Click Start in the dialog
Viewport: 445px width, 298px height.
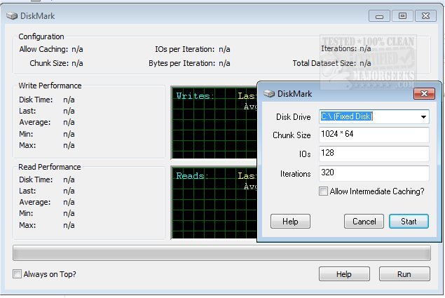click(409, 222)
